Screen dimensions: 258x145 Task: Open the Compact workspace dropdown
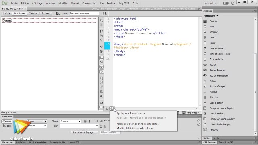tap(210, 3)
